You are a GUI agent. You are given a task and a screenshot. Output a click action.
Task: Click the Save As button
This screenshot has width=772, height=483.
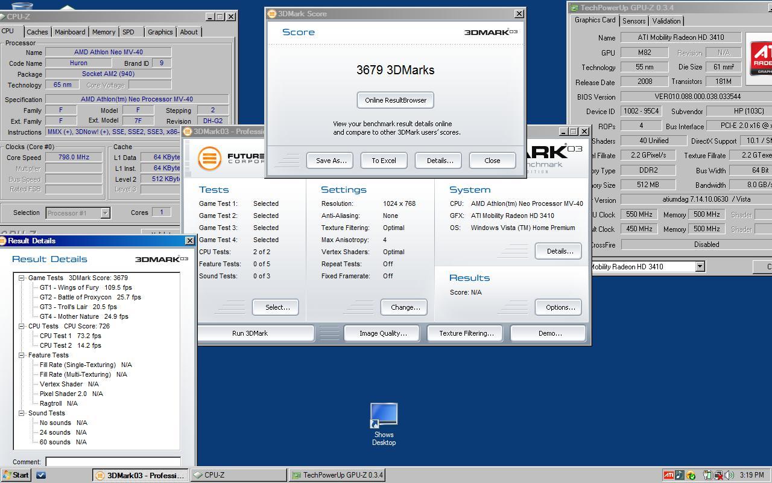pos(331,161)
